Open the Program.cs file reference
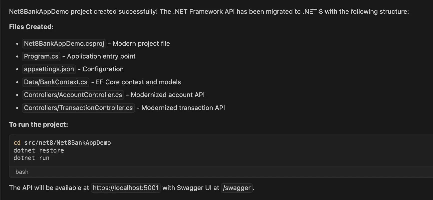433x200 pixels. click(x=41, y=56)
